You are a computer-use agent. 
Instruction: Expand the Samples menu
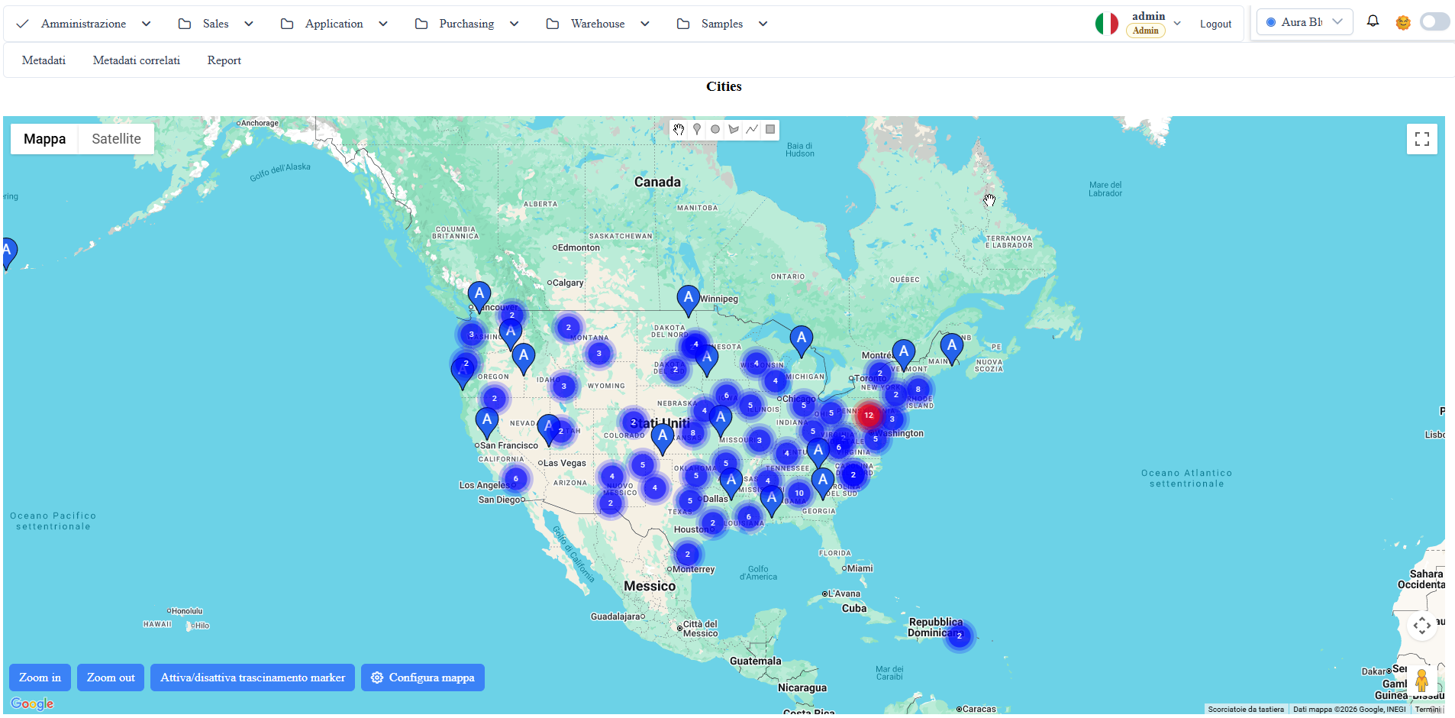click(722, 24)
